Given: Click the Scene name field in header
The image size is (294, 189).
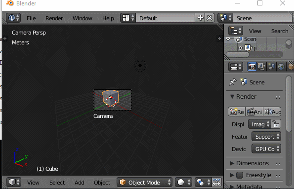Looking at the screenshot, I should 262,18.
